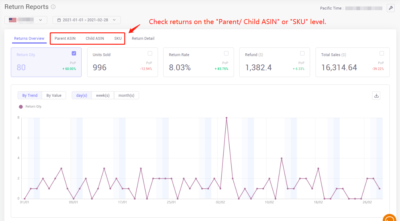This screenshot has height=221, width=400.
Task: Switch to the Parent ASIN tab
Action: click(x=65, y=38)
